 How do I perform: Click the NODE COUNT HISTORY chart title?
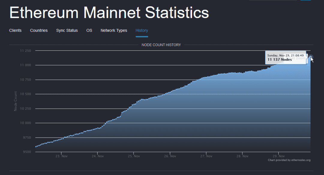pyautogui.click(x=161, y=45)
